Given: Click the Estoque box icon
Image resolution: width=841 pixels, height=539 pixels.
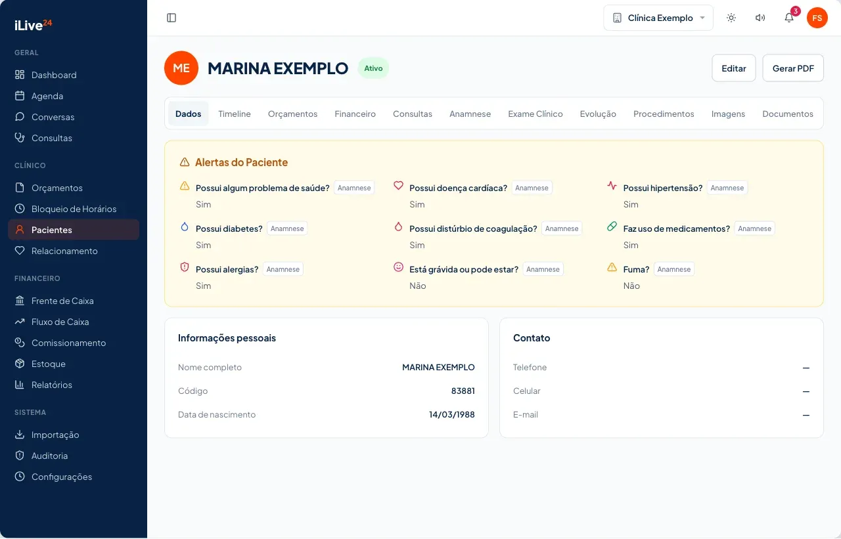Looking at the screenshot, I should tap(20, 364).
